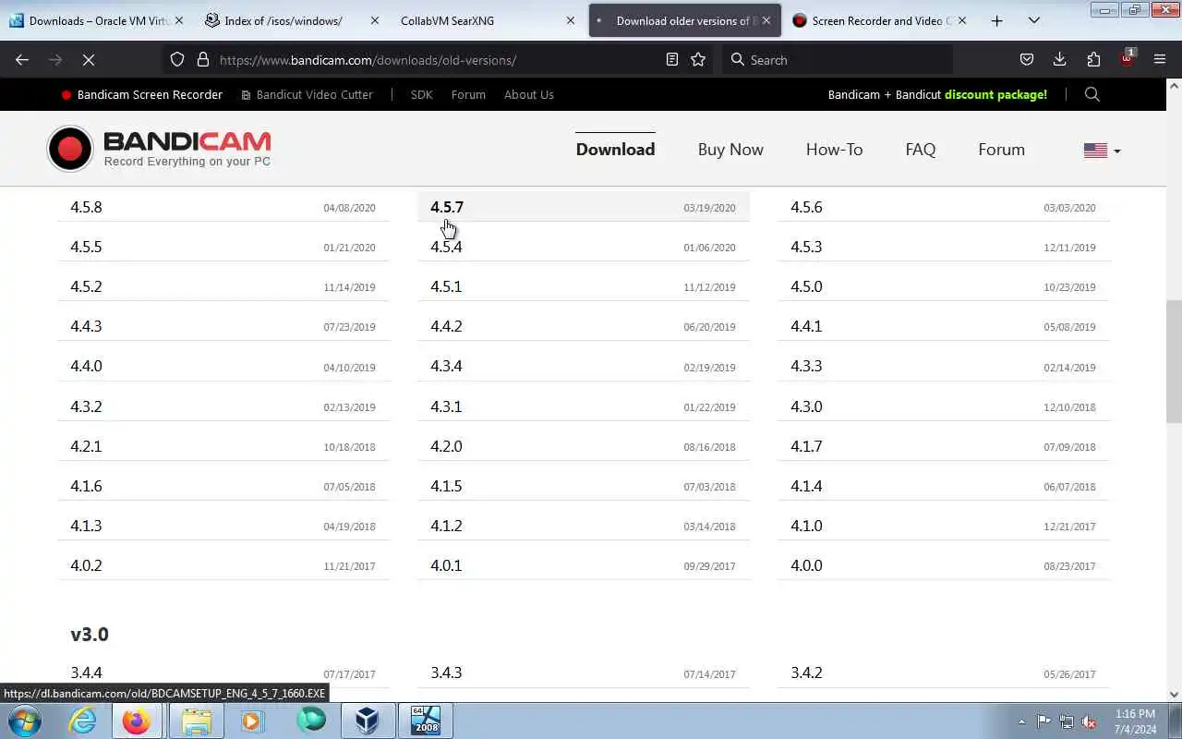Click Bandicam Screen Recorder top link
Image resolution: width=1182 pixels, height=739 pixels.
click(x=141, y=94)
